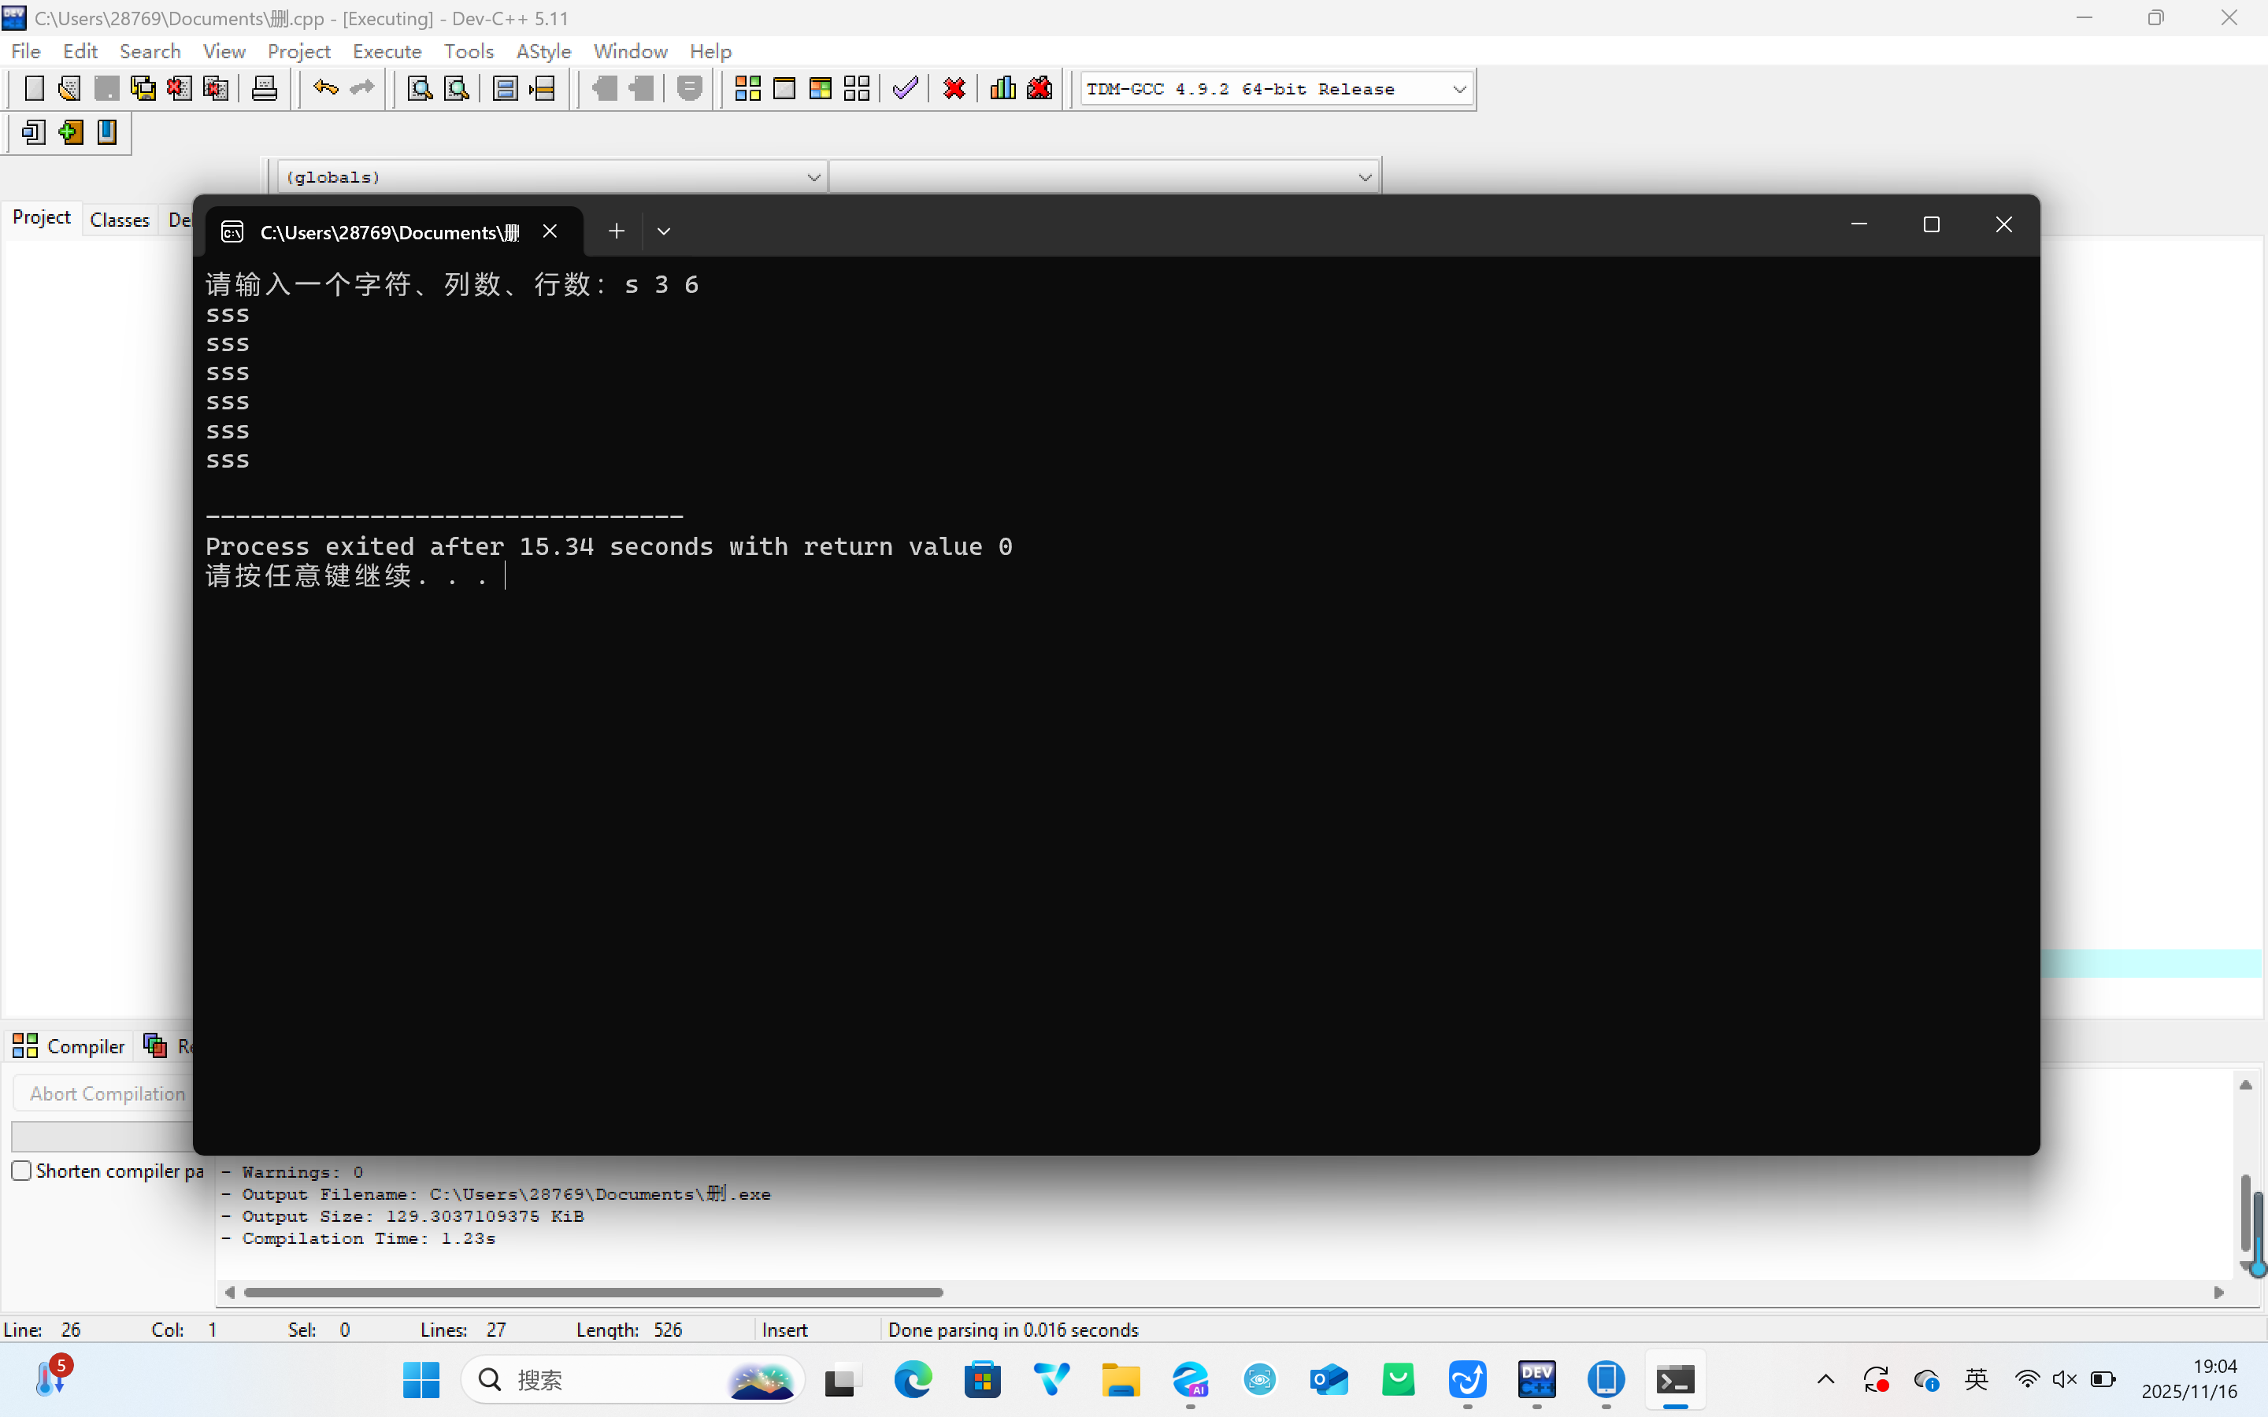Open the Dev-C++ taskbar icon
The image size is (2268, 1417).
[1537, 1379]
